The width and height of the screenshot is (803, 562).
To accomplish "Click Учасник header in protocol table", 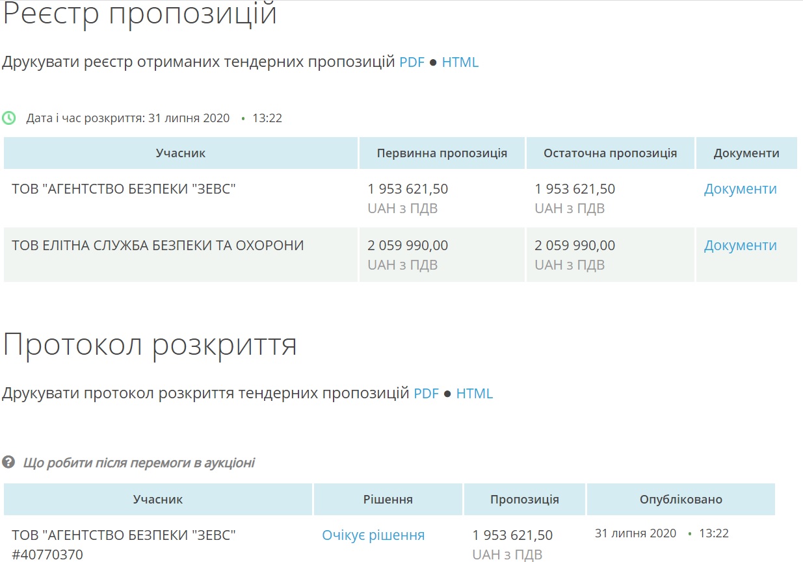I will [x=158, y=500].
